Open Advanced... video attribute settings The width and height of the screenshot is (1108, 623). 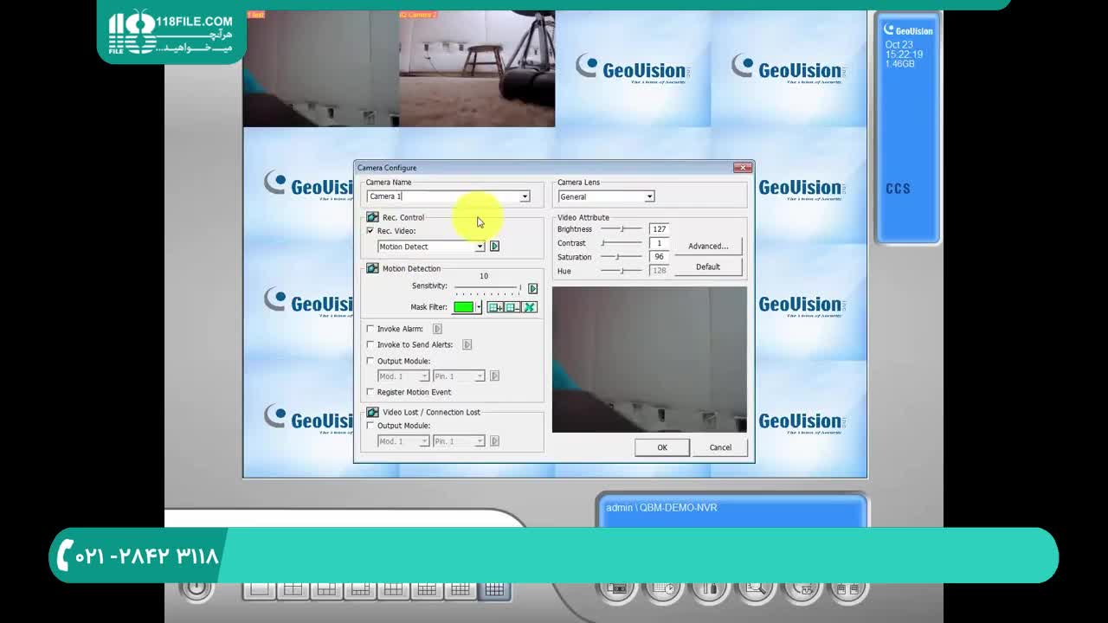708,247
